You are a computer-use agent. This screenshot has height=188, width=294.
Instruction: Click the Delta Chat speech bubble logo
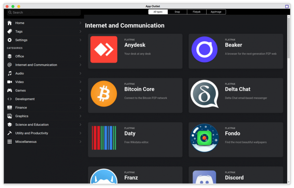204,94
